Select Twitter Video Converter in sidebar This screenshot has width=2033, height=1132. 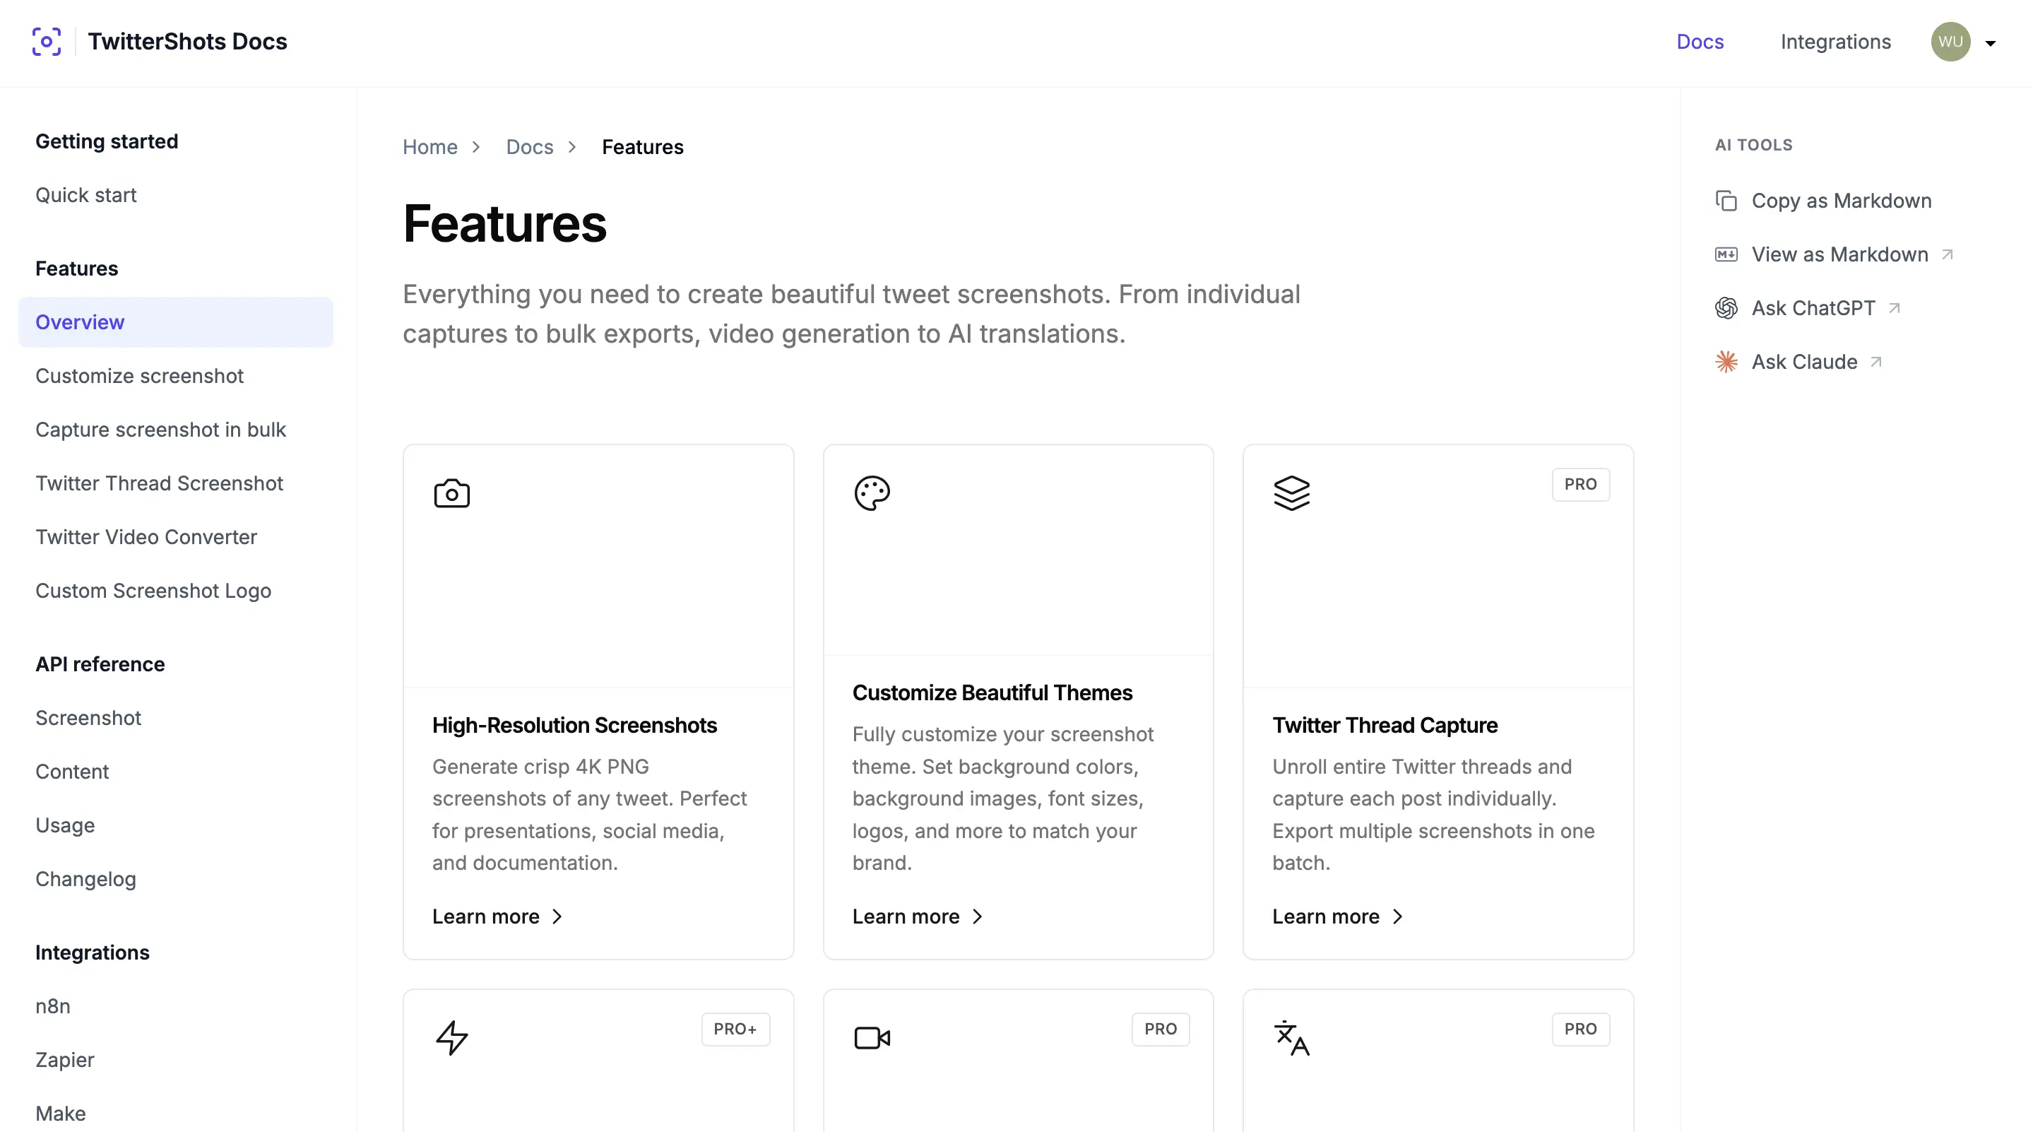pos(146,537)
